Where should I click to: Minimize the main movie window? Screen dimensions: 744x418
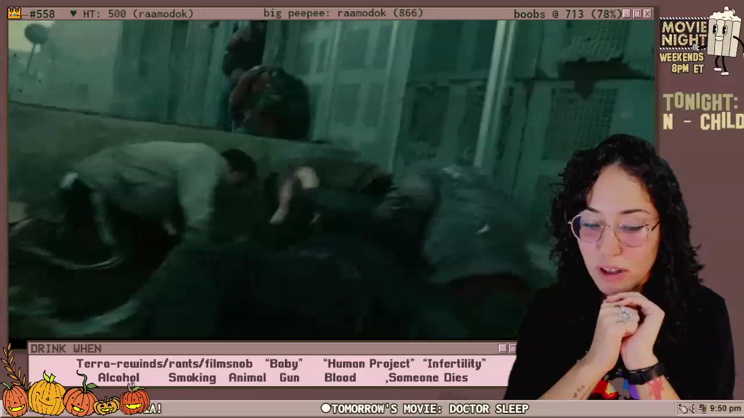click(627, 14)
